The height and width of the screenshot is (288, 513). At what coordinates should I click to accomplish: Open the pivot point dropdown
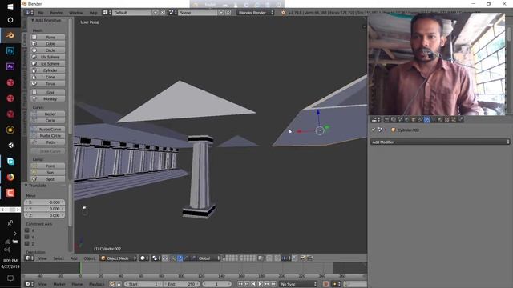[156, 258]
